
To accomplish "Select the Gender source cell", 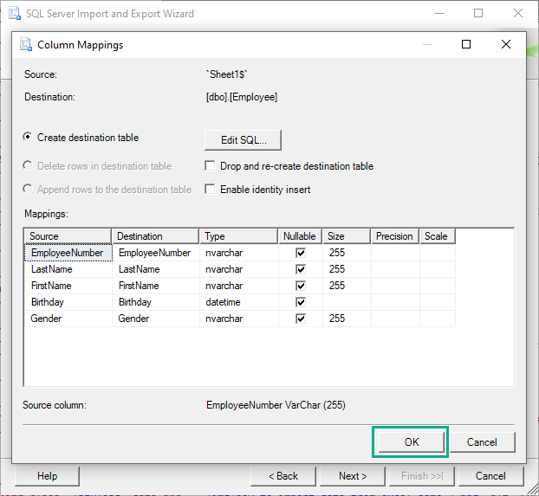I will pyautogui.click(x=68, y=319).
